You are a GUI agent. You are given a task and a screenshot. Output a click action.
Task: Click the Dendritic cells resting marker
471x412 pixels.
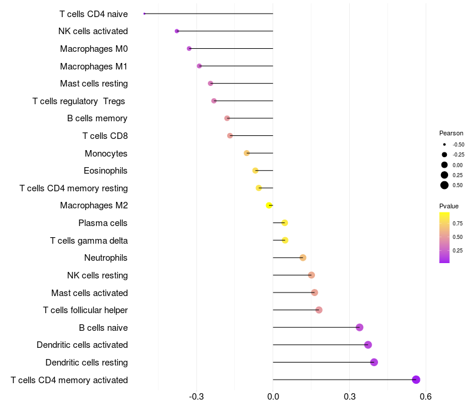(374, 362)
